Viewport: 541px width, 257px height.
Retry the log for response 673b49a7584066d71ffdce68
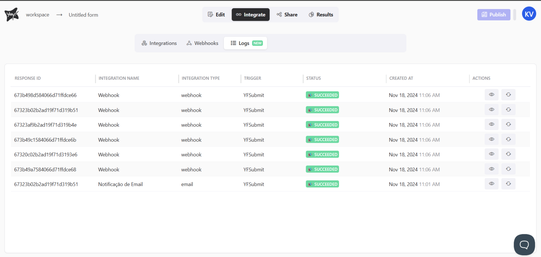(508, 169)
